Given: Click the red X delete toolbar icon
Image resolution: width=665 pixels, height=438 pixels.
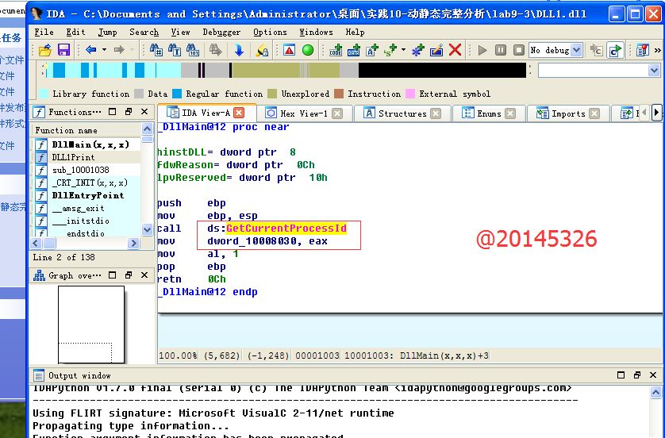Looking at the screenshot, I should [x=455, y=50].
